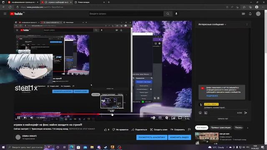Viewport: 267px width, 150px height.
Task: Open "ПОДРОБНЕЕ" link in chat welcome
Action: pyautogui.click(x=212, y=96)
